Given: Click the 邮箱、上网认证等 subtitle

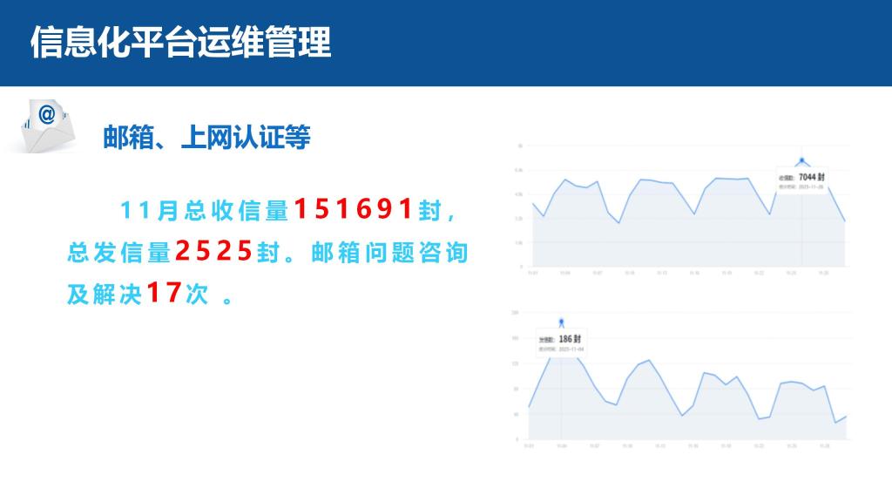Looking at the screenshot, I should [x=206, y=137].
